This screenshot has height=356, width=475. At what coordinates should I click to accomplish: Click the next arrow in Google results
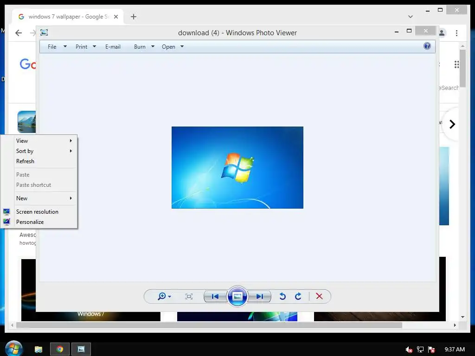pos(452,124)
